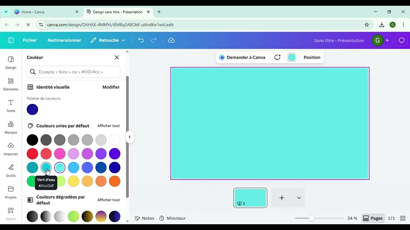Click the browser address bar URL

click(110, 25)
